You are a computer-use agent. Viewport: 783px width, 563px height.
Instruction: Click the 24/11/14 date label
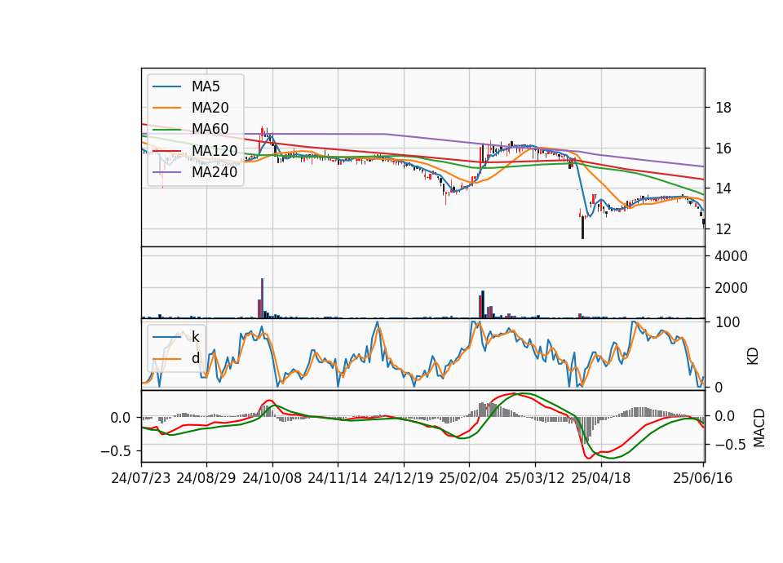coord(338,478)
